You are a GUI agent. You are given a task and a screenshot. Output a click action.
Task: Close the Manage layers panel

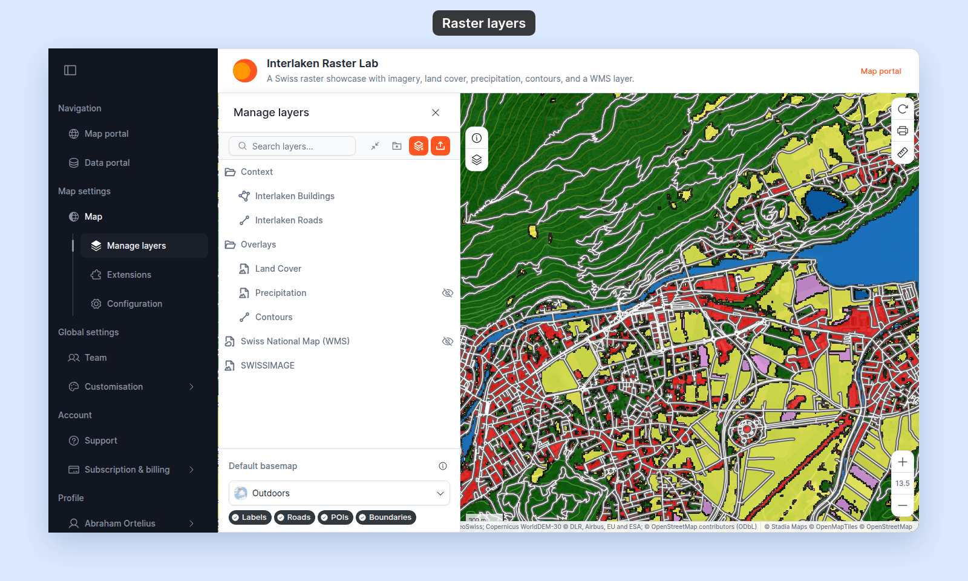pos(436,113)
